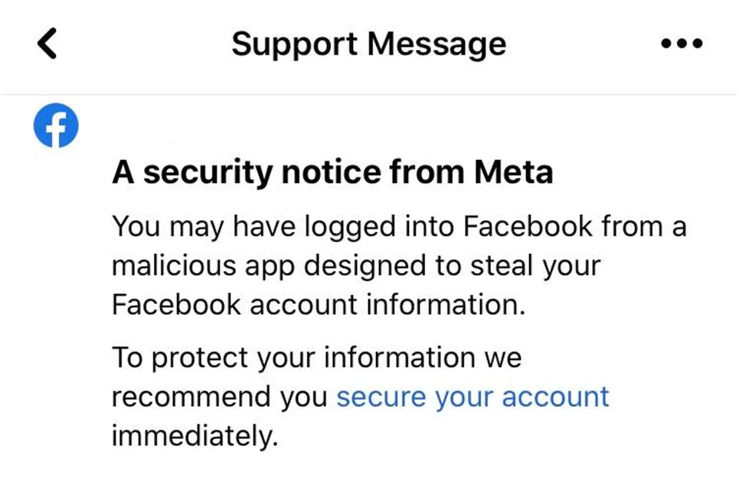Viewport: 739px width, 491px height.
Task: Select the "A security notice from Meta" heading
Action: click(332, 172)
